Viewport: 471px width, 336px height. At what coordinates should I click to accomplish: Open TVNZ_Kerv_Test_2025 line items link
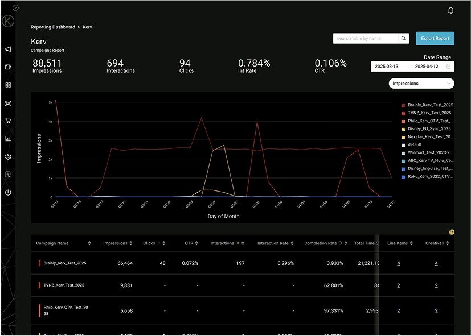[x=399, y=285]
